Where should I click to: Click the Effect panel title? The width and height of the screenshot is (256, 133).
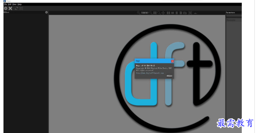pyautogui.click(x=7, y=12)
